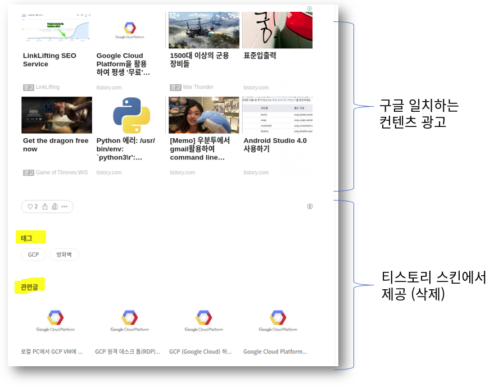Select the 방화벽 tag
This screenshot has width=503, height=387.
click(64, 254)
